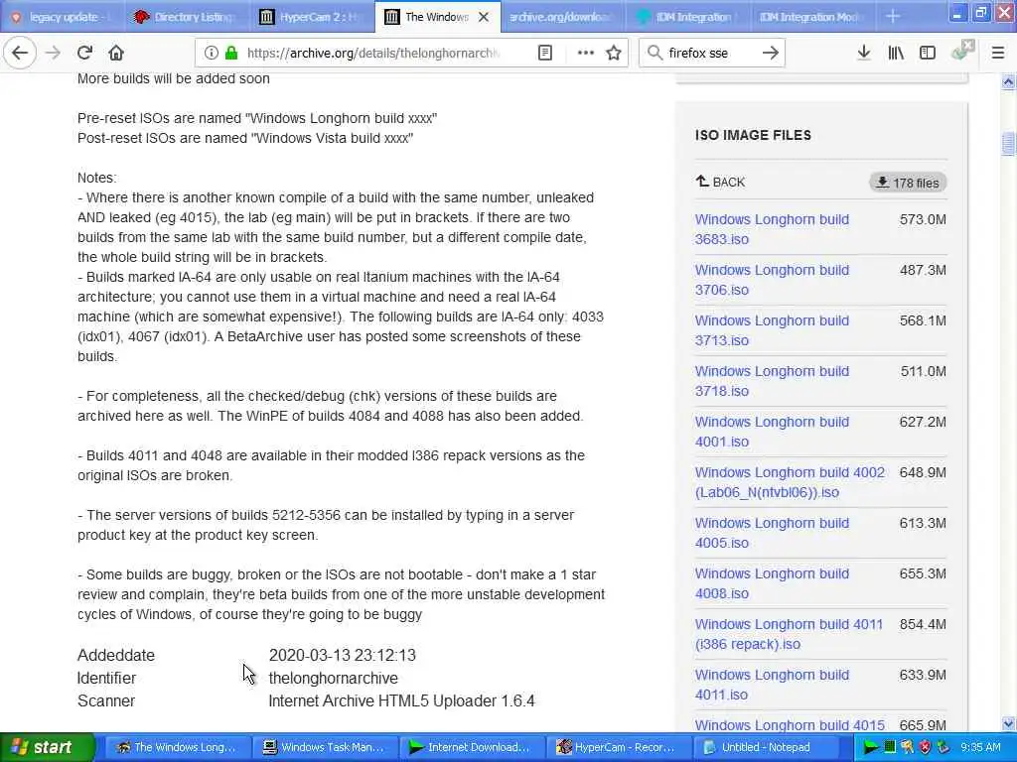Open the Firefox hamburger menu
The image size is (1017, 762).
tap(998, 53)
